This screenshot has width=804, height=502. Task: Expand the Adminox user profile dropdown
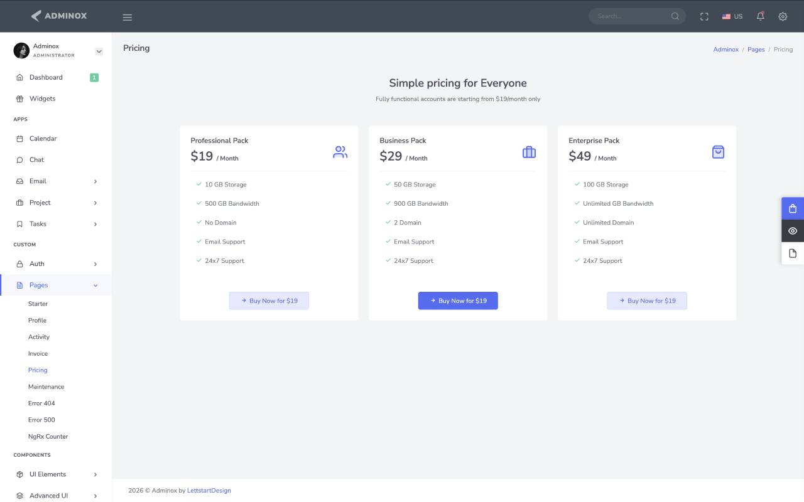point(99,51)
